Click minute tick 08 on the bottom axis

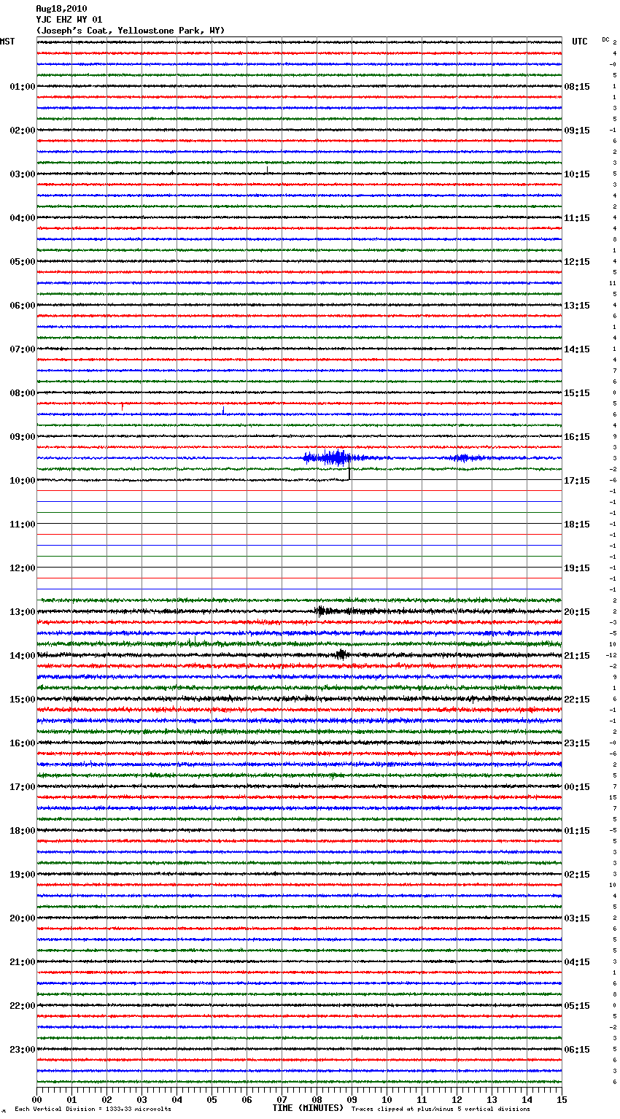click(x=317, y=1099)
